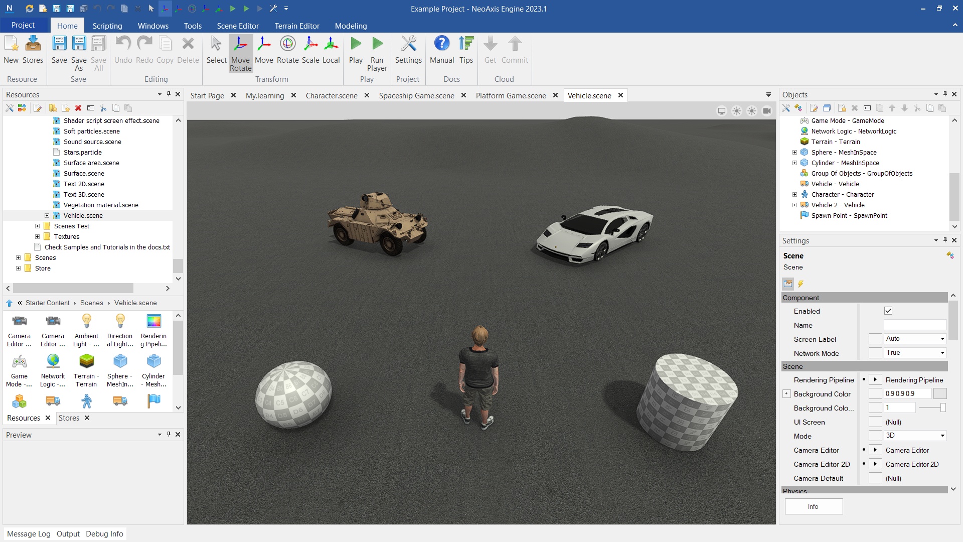
Task: Click the Stores icon in ribbon
Action: (x=33, y=50)
